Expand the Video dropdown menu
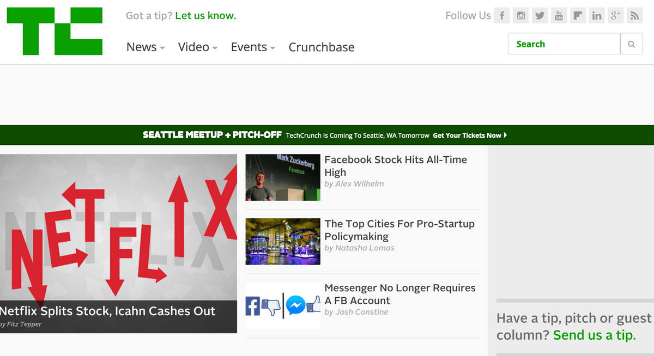This screenshot has height=356, width=654. tap(197, 47)
